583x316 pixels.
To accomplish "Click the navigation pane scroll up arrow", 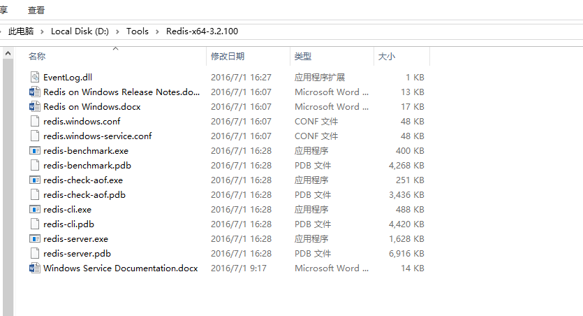I will tap(8, 54).
